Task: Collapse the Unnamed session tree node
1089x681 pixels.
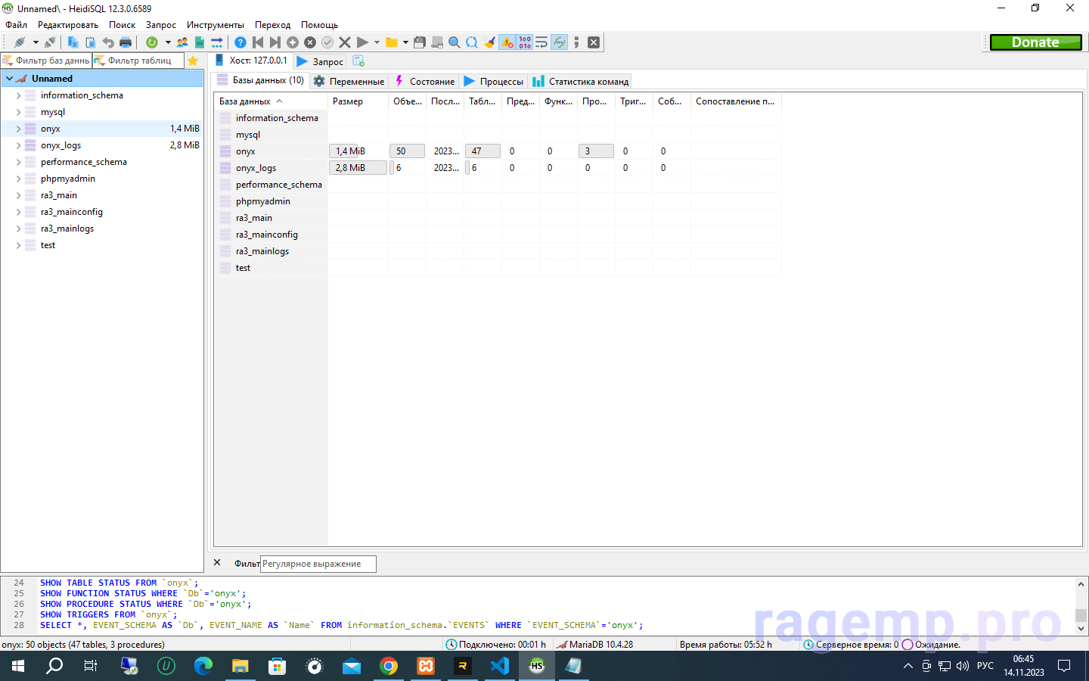Action: tap(9, 79)
